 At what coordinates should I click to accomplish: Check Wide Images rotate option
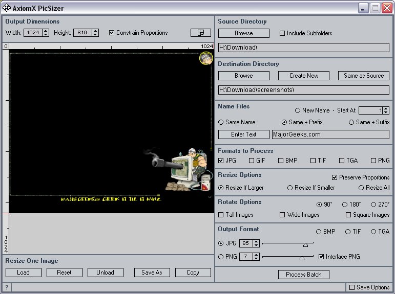282,215
